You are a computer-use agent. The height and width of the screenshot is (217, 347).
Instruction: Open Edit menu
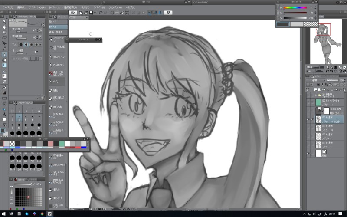point(21,7)
